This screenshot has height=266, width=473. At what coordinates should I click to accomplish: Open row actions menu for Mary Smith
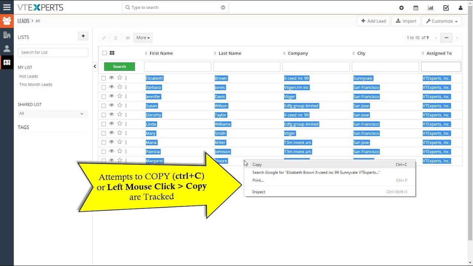[x=126, y=133]
